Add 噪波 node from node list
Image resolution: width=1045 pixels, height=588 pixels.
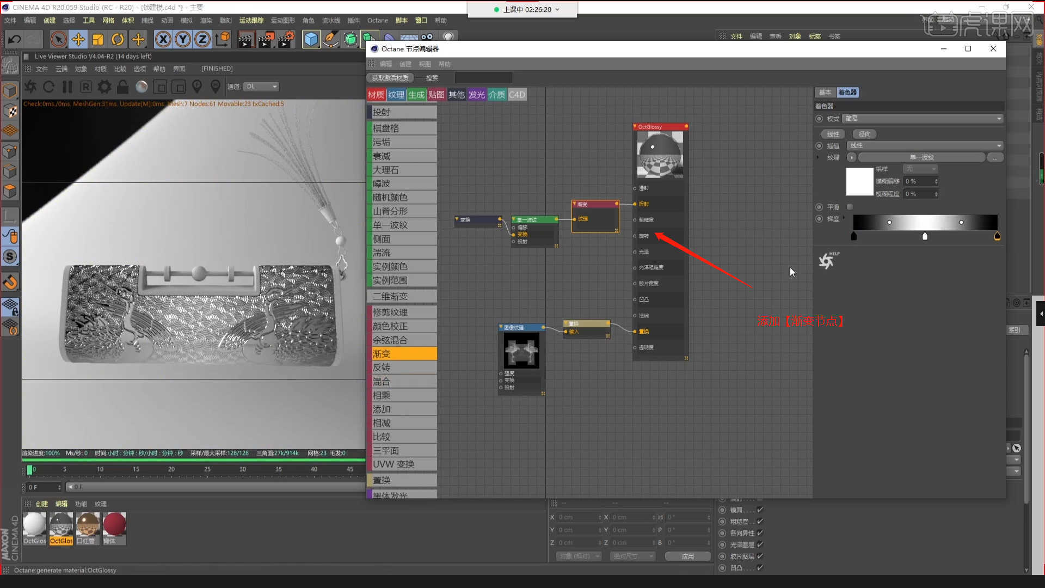[402, 183]
